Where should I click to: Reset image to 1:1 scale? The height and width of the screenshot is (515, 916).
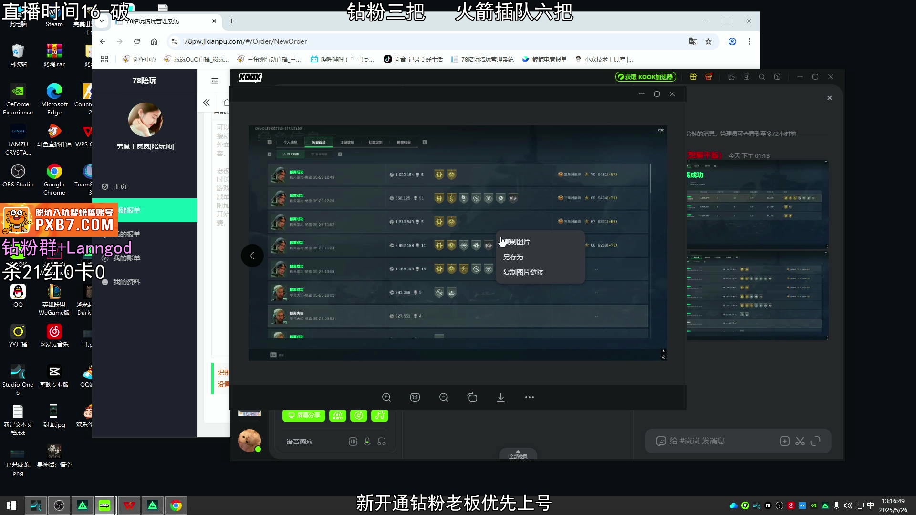415,397
